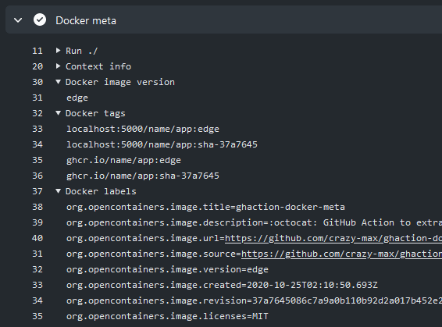Click the green success checkmark icon

[x=40, y=20]
